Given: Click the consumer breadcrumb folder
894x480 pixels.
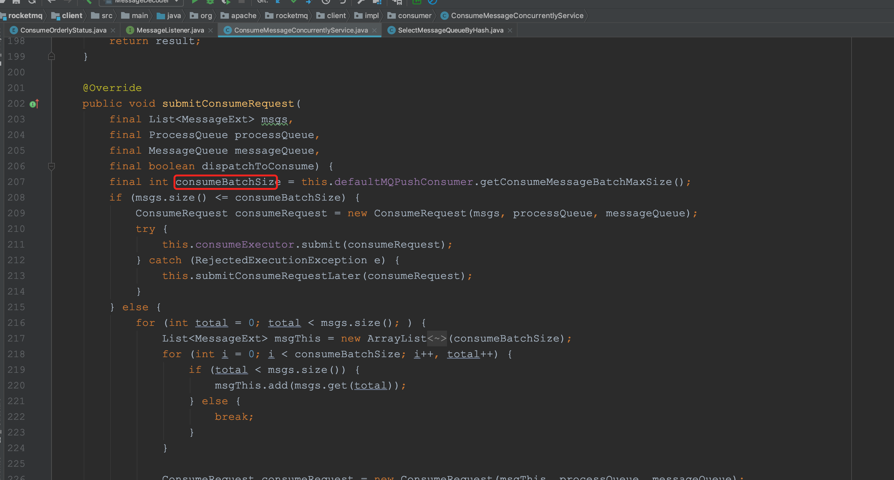Looking at the screenshot, I should click(414, 16).
